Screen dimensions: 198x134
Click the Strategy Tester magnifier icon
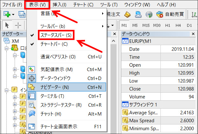tap(32, 105)
